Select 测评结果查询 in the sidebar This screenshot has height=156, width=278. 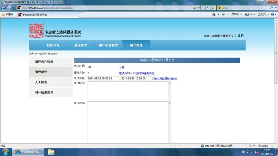[x=51, y=92]
